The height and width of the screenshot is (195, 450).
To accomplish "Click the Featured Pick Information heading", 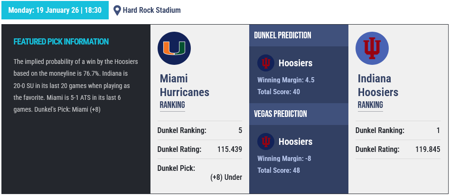I will (x=61, y=42).
